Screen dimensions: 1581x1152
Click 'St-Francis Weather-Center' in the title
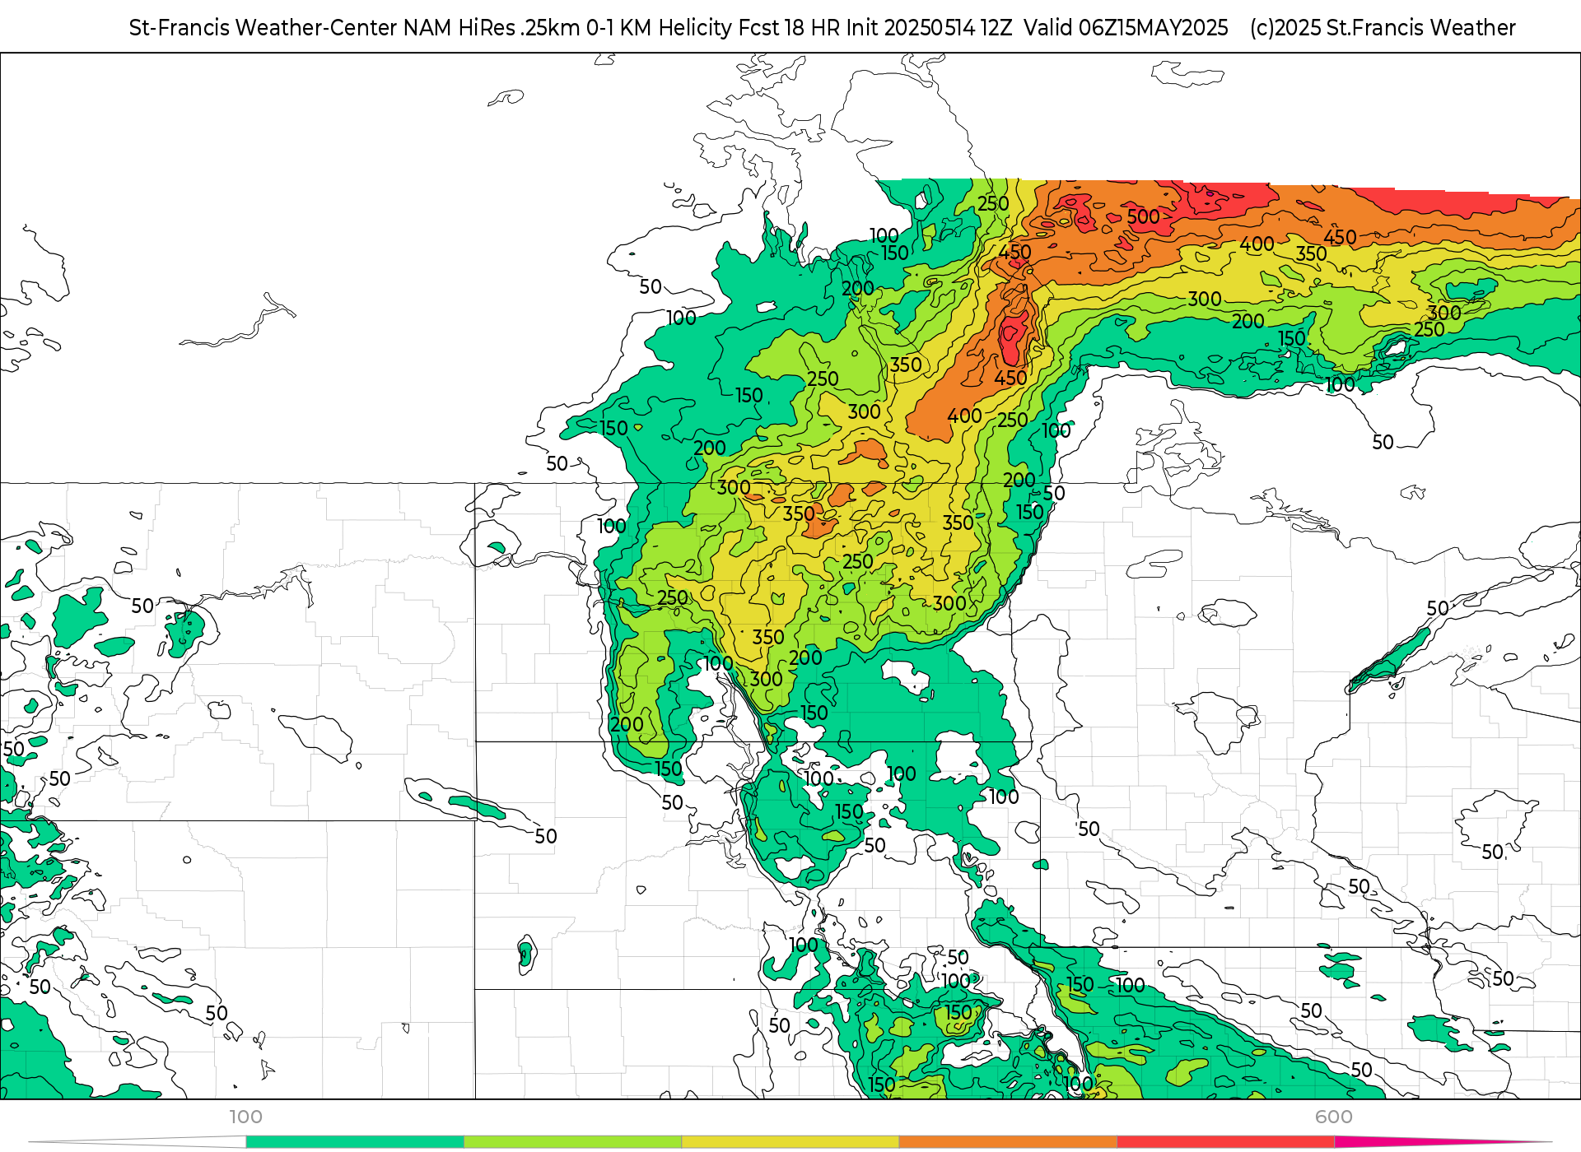tap(263, 28)
